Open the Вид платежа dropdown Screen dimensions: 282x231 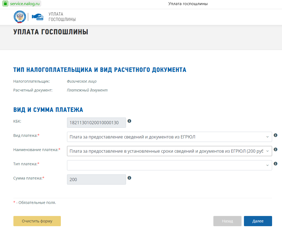169,137
